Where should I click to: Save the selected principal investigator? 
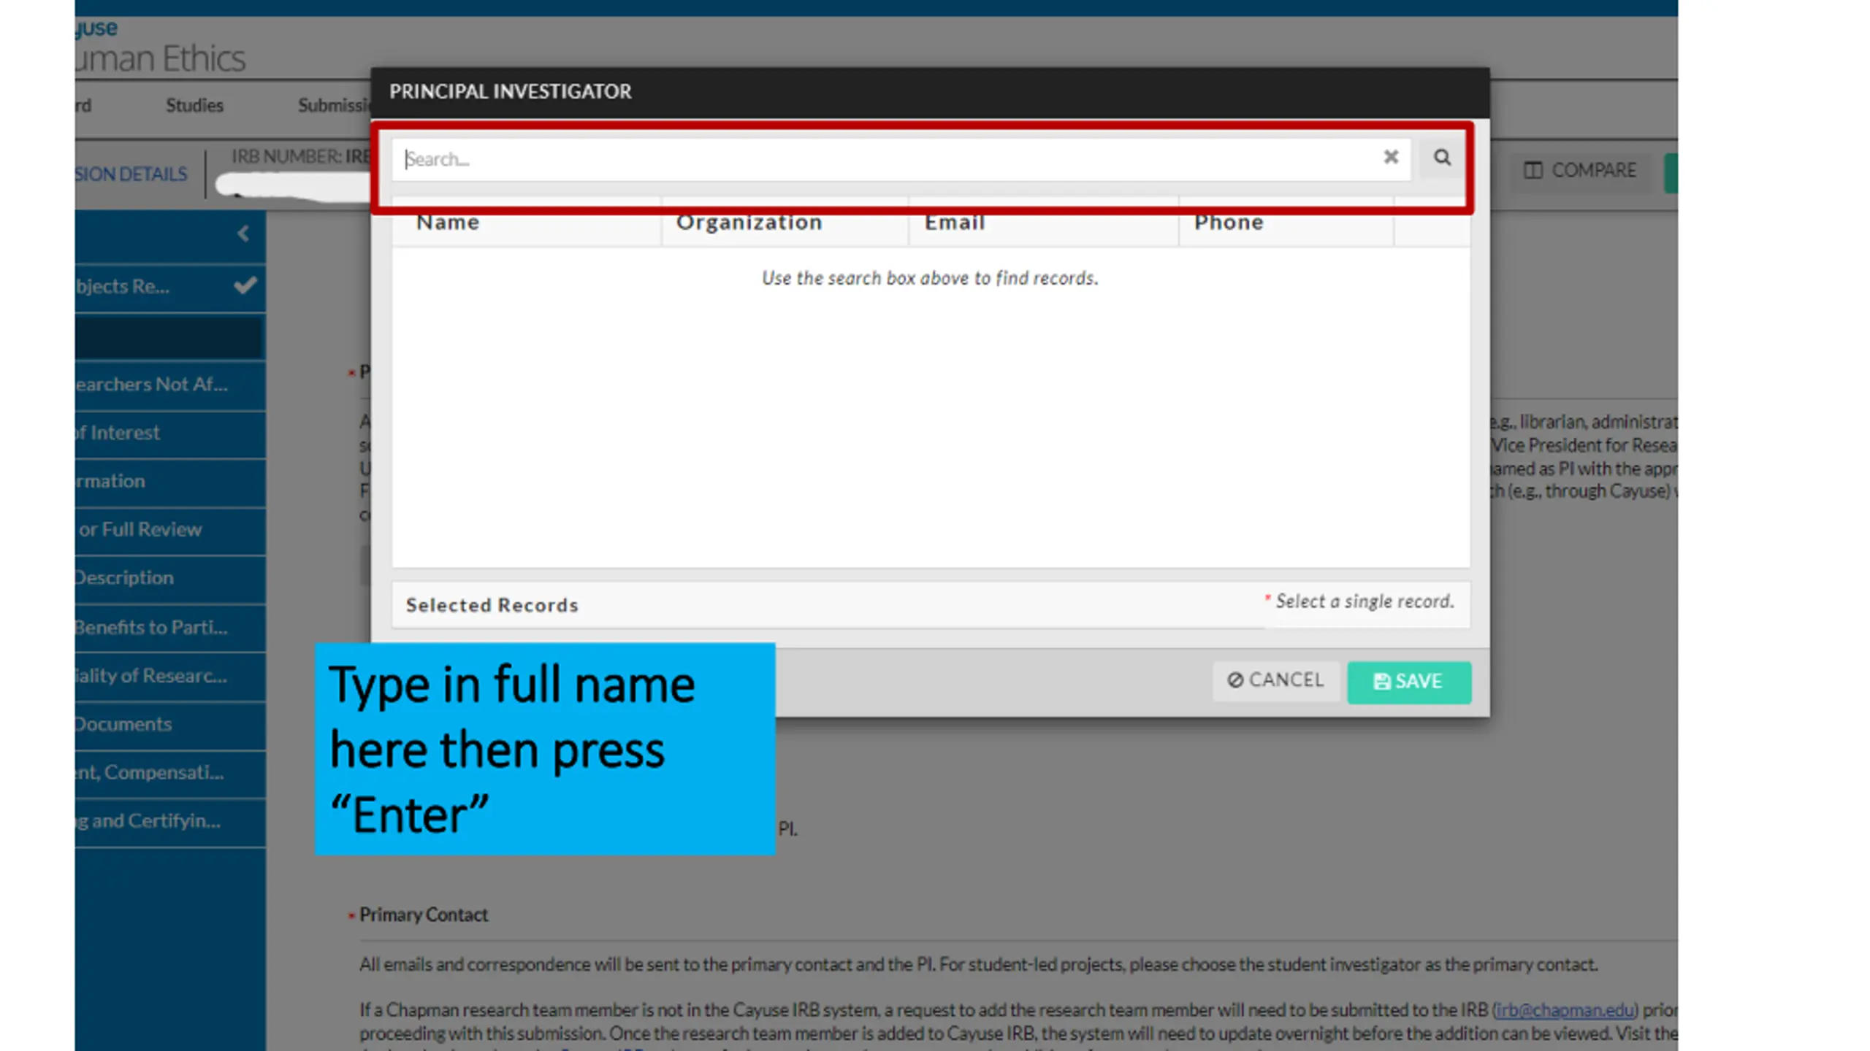1408,682
